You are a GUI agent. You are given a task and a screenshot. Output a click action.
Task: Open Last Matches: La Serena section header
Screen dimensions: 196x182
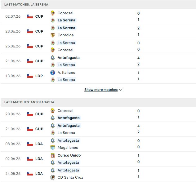[x=98, y=5]
